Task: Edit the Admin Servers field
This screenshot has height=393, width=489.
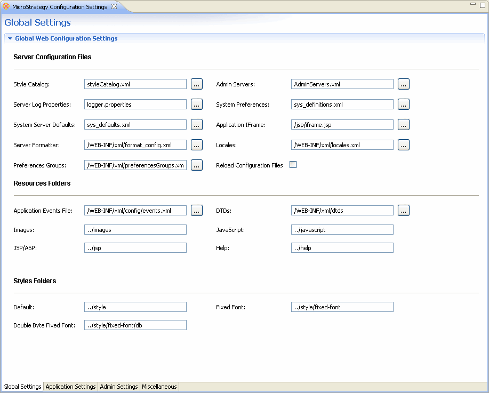Action: click(x=342, y=84)
